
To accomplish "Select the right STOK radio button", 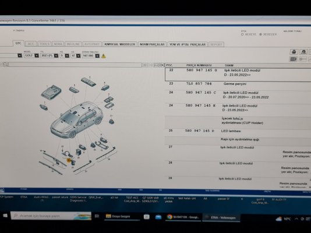I will click(x=260, y=34).
